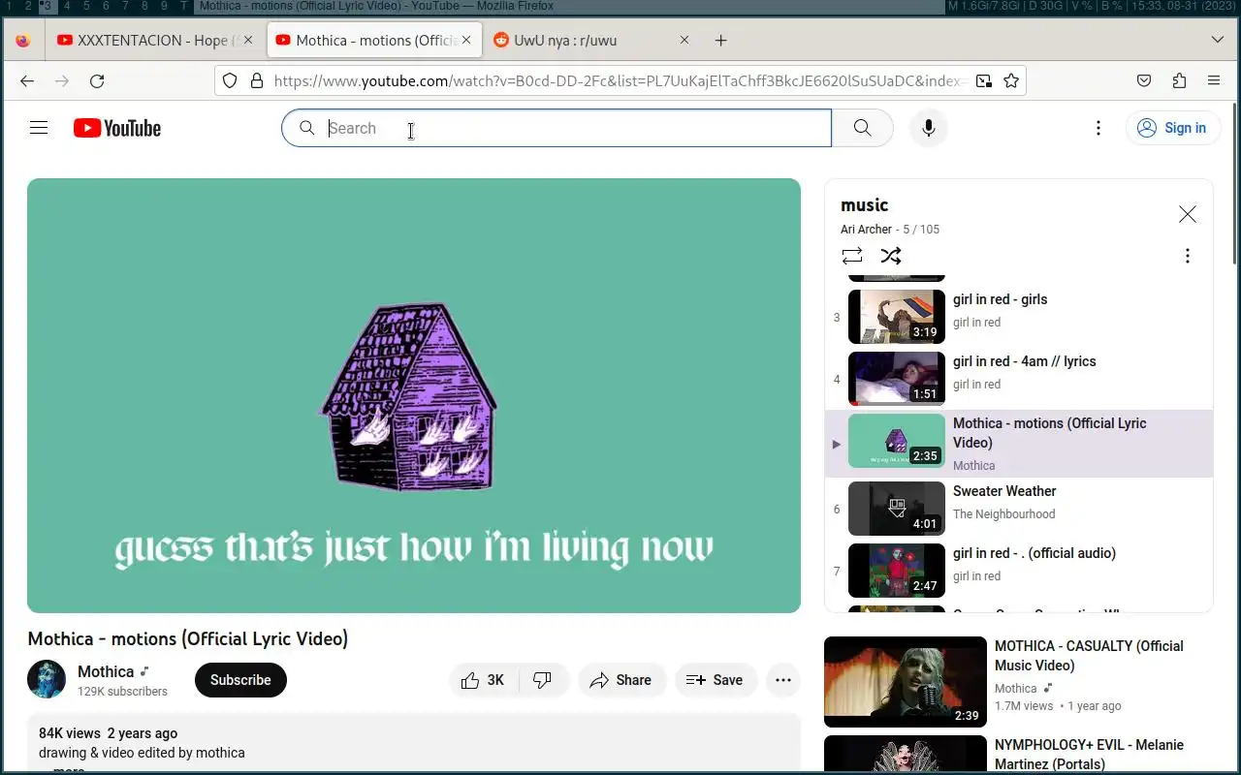Open Mothica channel name link
The width and height of the screenshot is (1241, 775).
(106, 671)
